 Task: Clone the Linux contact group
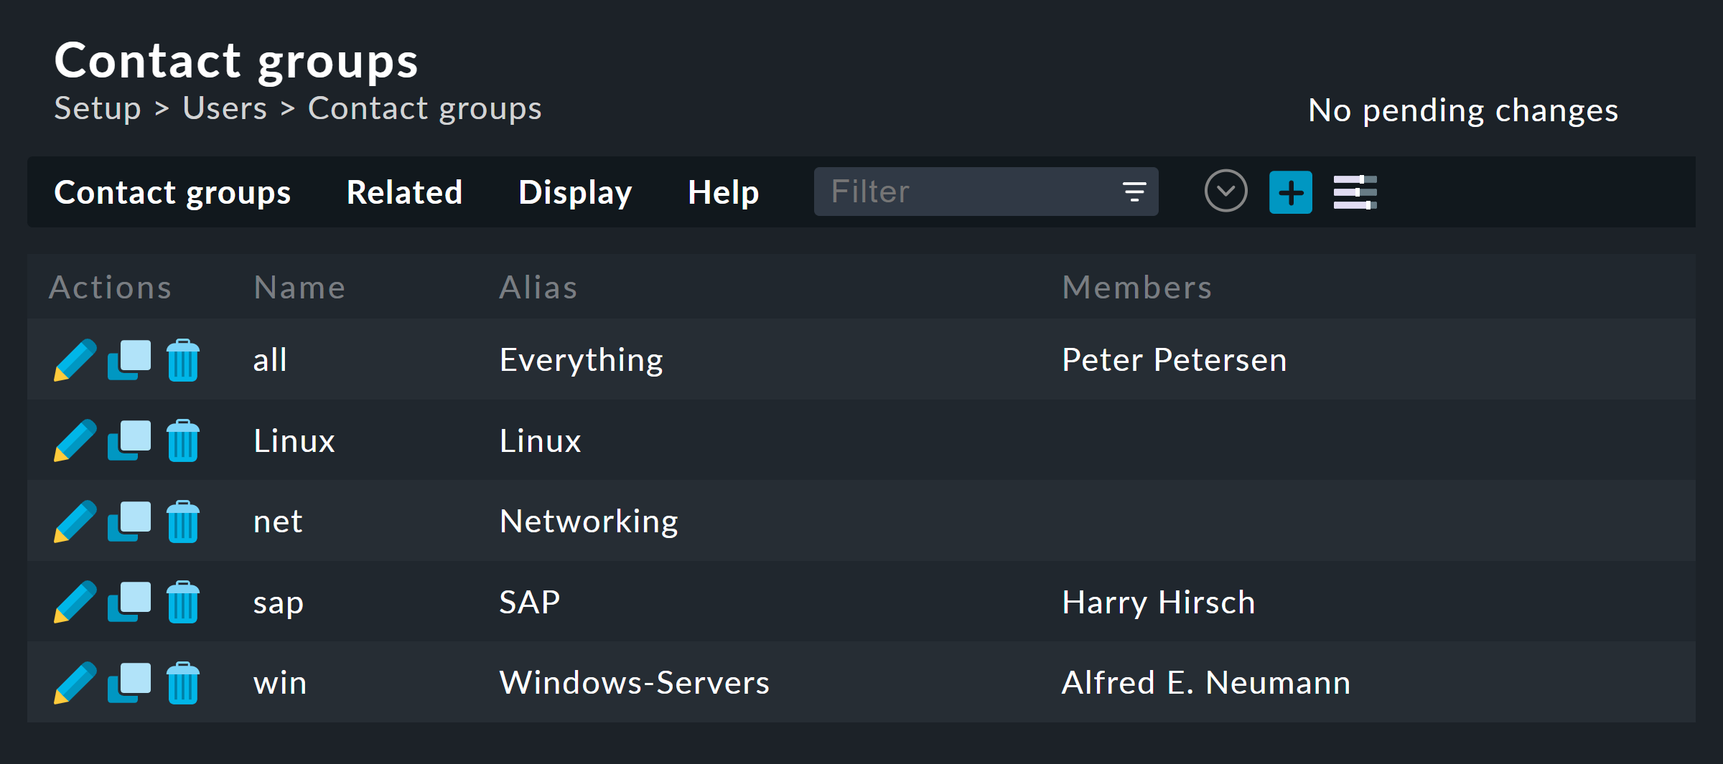129,440
